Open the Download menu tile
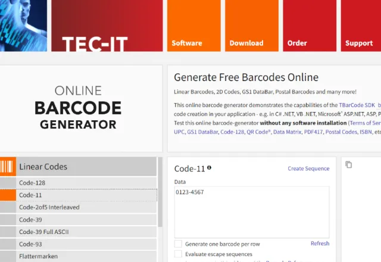This screenshot has width=381, height=262. (252, 26)
